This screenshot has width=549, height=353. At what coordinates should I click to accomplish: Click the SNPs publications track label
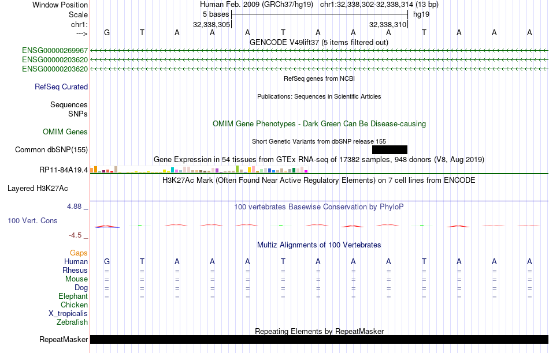[78, 114]
